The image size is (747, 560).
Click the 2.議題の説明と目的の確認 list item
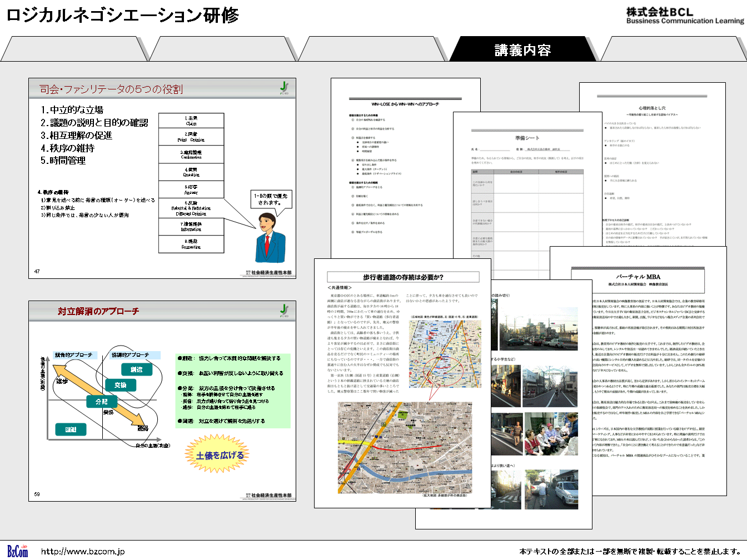tap(94, 123)
